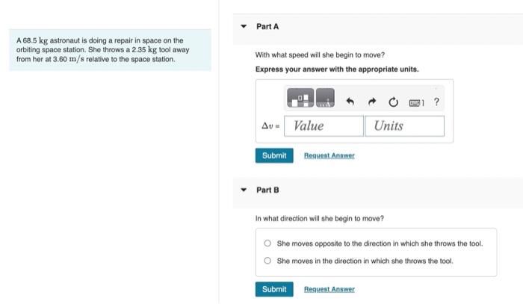Collapse the Part A section arrow
This screenshot has height=304, width=523.
(x=244, y=26)
